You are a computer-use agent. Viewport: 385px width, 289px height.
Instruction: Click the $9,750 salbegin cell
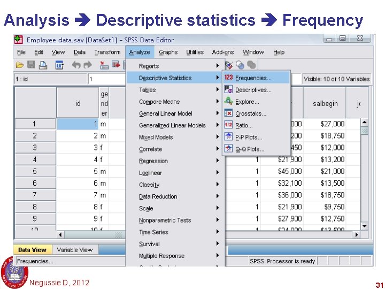coord(325,207)
